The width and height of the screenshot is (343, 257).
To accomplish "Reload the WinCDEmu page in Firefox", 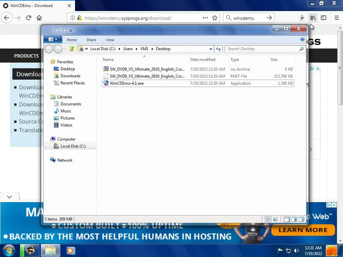I will (28, 18).
